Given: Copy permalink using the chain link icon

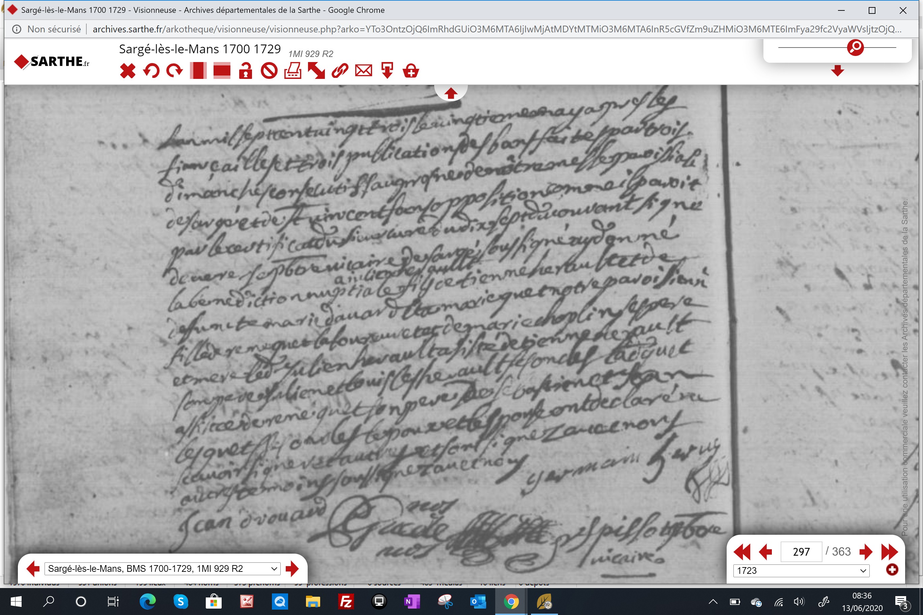Looking at the screenshot, I should [x=340, y=71].
